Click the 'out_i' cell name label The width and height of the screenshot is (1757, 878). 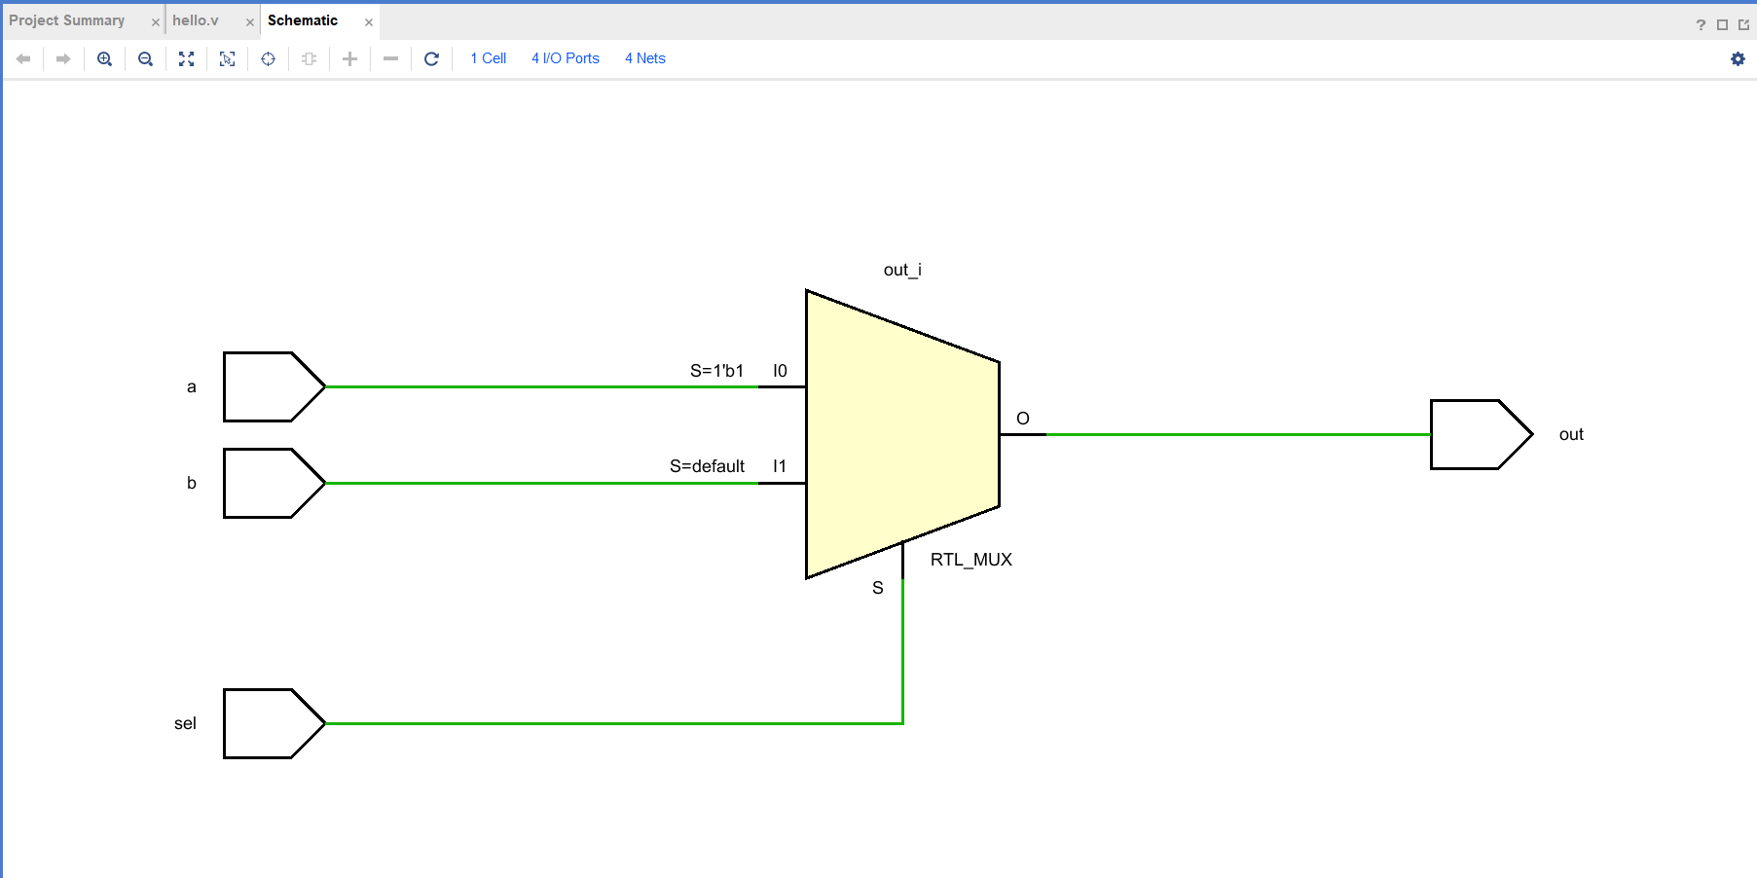[x=902, y=270]
